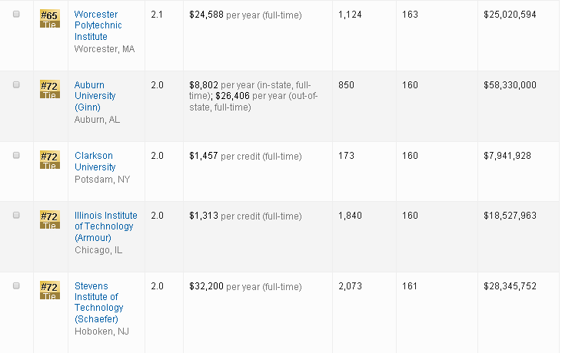Click Stevens Institute's #72 Tie rank badge
562x353 pixels.
pos(49,290)
